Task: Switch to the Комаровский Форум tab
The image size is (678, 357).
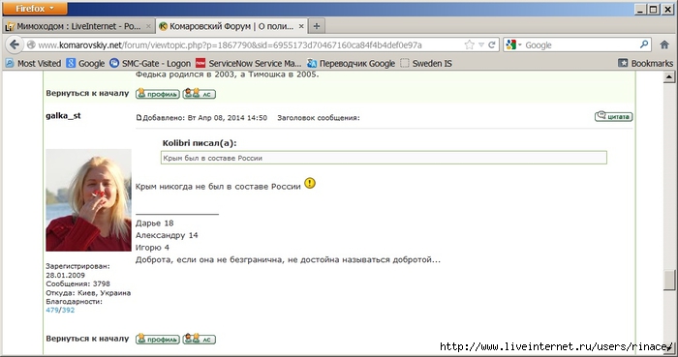Action: tap(231, 26)
